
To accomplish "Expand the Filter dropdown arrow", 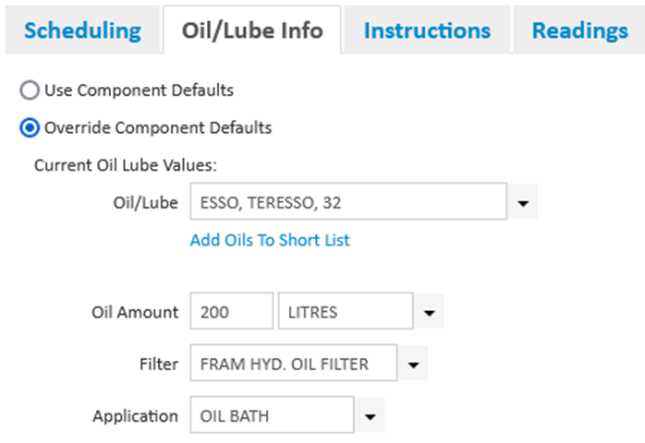I will (413, 365).
